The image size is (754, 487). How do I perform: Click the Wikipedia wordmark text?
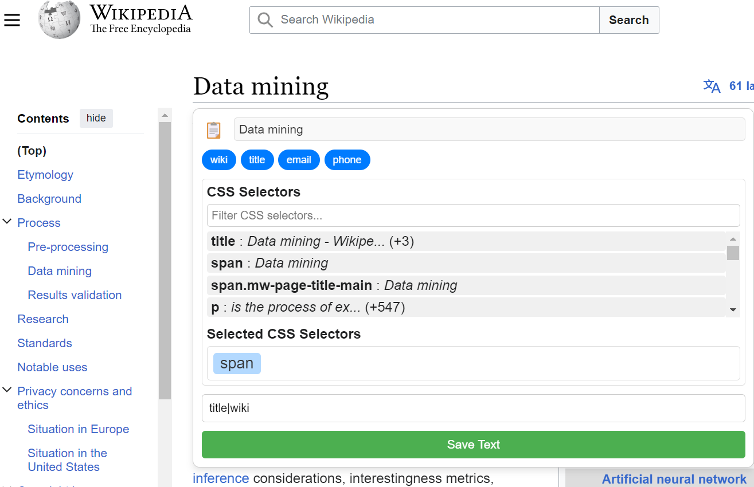coord(140,13)
